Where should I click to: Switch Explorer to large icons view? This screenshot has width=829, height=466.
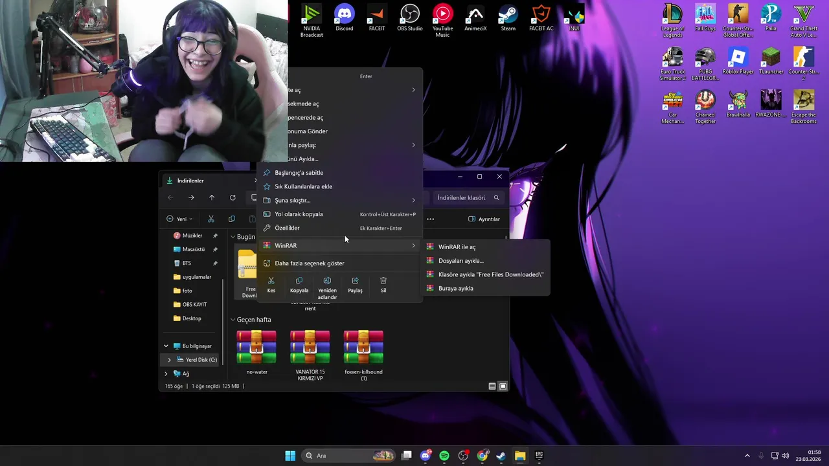(x=503, y=386)
